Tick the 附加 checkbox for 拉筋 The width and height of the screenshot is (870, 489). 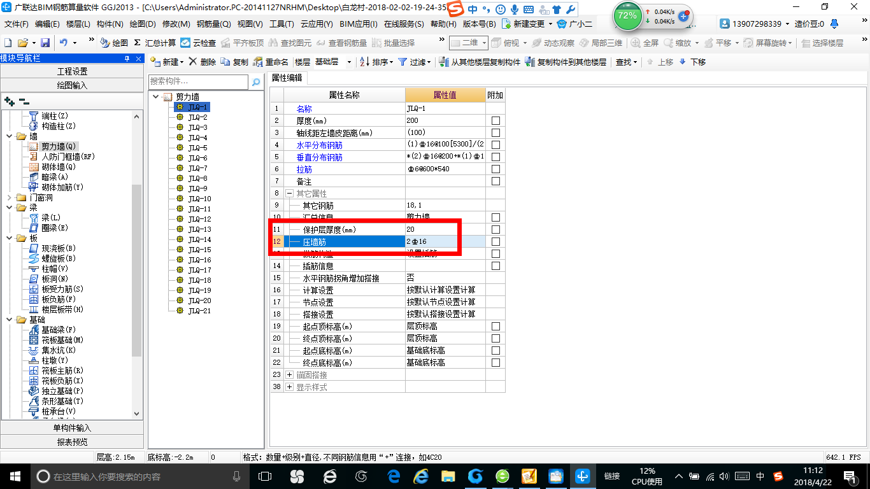[496, 169]
